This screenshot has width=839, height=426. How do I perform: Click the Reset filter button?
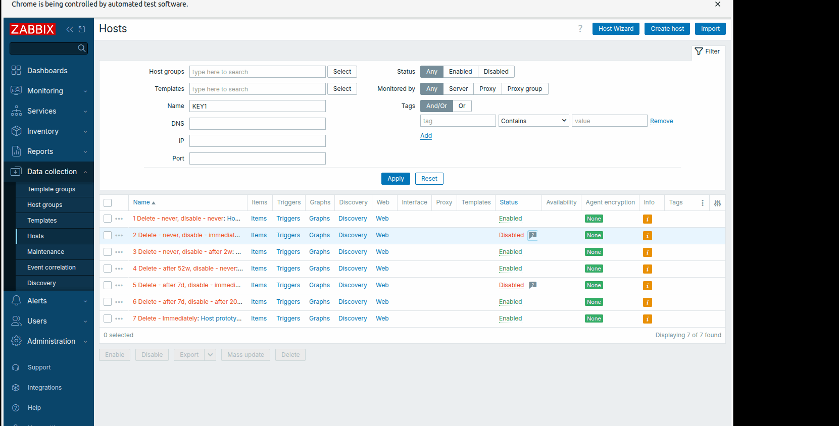(429, 179)
